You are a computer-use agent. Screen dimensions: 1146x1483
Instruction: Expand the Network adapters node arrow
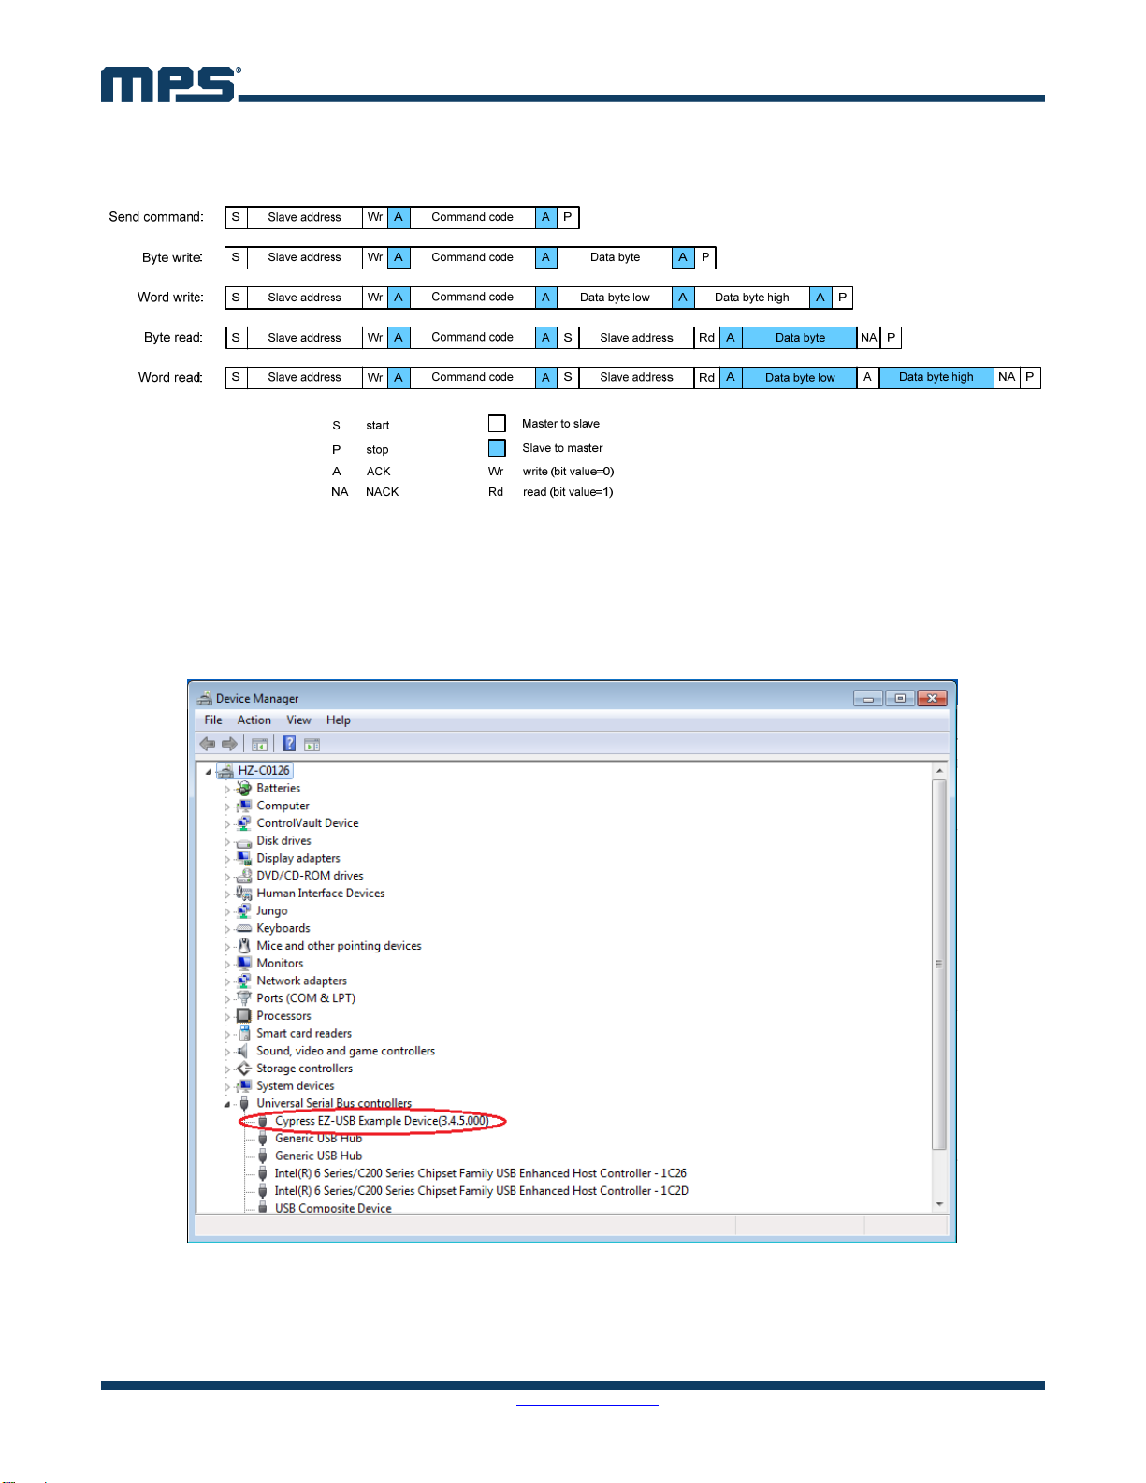coord(226,981)
